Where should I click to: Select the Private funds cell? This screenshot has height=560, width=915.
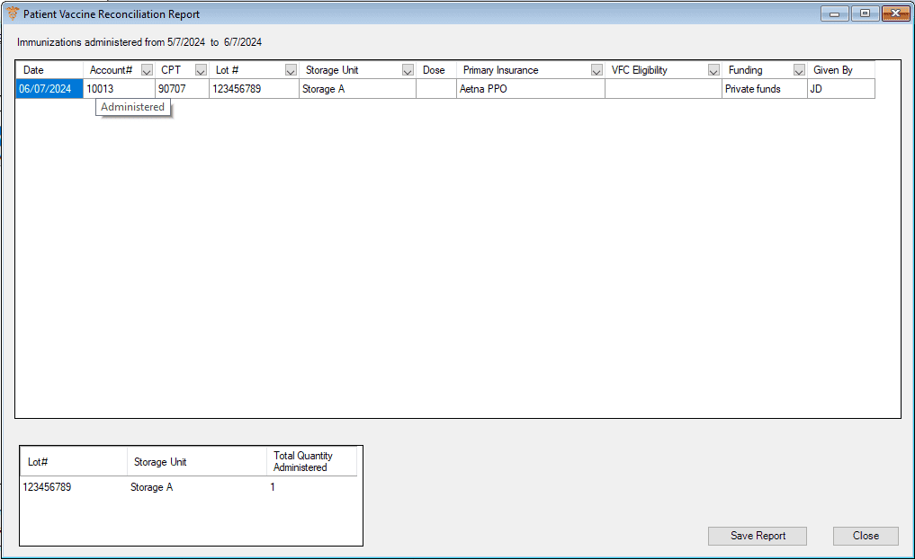tap(765, 89)
